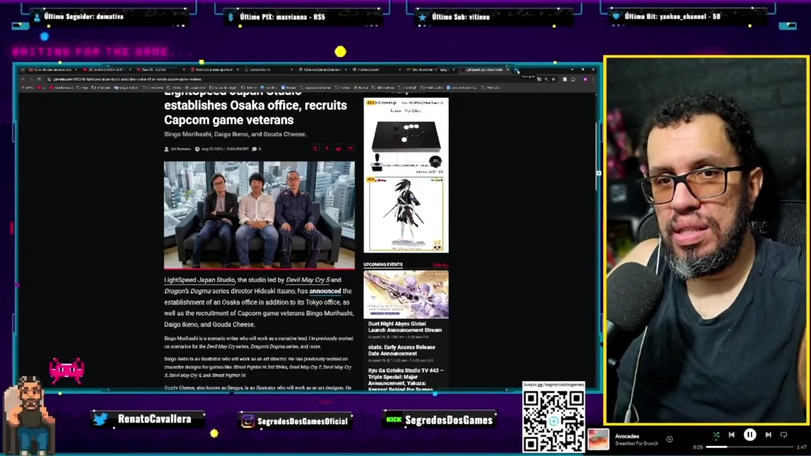This screenshot has height=456, width=811.
Task: Open the article comments bubble icon
Action: pyautogui.click(x=255, y=149)
